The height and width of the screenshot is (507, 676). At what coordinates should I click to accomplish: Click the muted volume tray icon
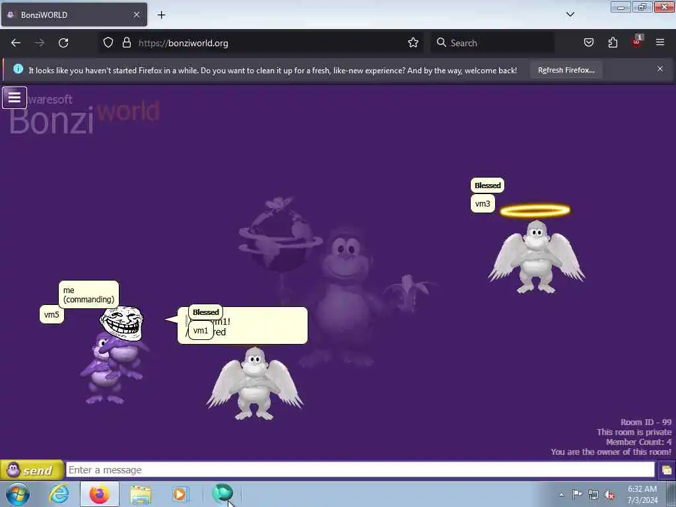(x=609, y=495)
